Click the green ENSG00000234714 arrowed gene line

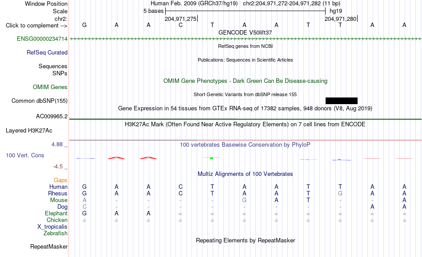(245, 39)
